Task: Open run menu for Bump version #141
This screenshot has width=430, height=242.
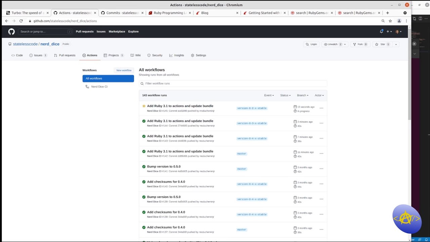Action: coord(321,169)
